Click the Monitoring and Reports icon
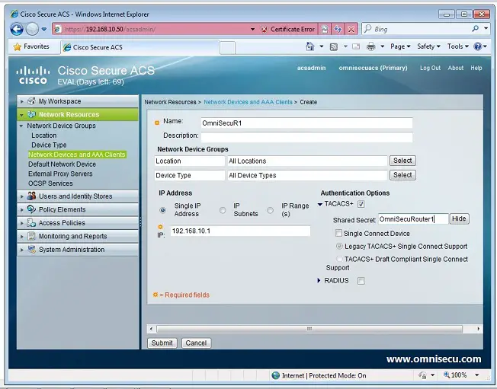This screenshot has width=497, height=389. pos(31,236)
